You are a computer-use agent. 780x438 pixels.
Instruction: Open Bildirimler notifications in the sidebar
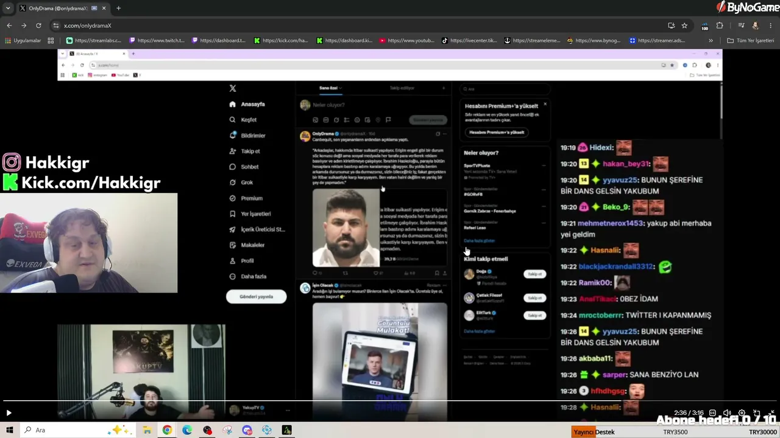247,136
